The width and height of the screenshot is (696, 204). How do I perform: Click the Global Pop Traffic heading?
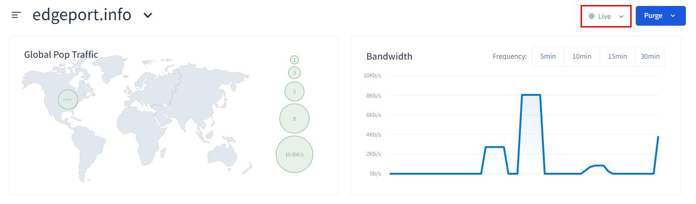(x=61, y=55)
